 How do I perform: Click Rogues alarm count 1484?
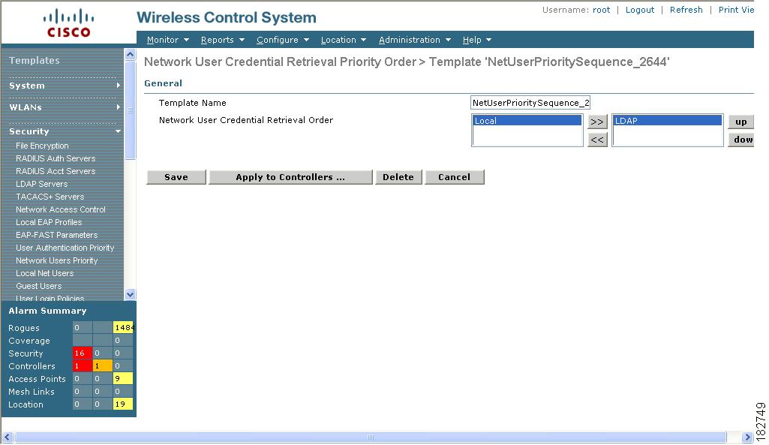point(122,328)
